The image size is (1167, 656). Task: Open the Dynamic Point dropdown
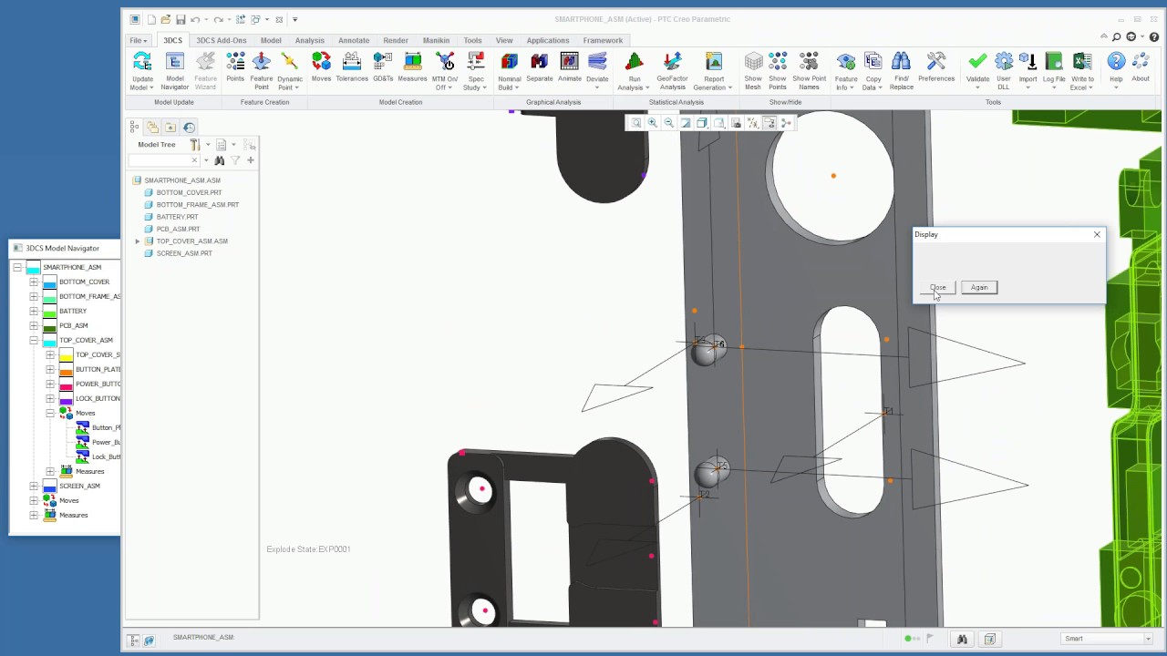[298, 87]
